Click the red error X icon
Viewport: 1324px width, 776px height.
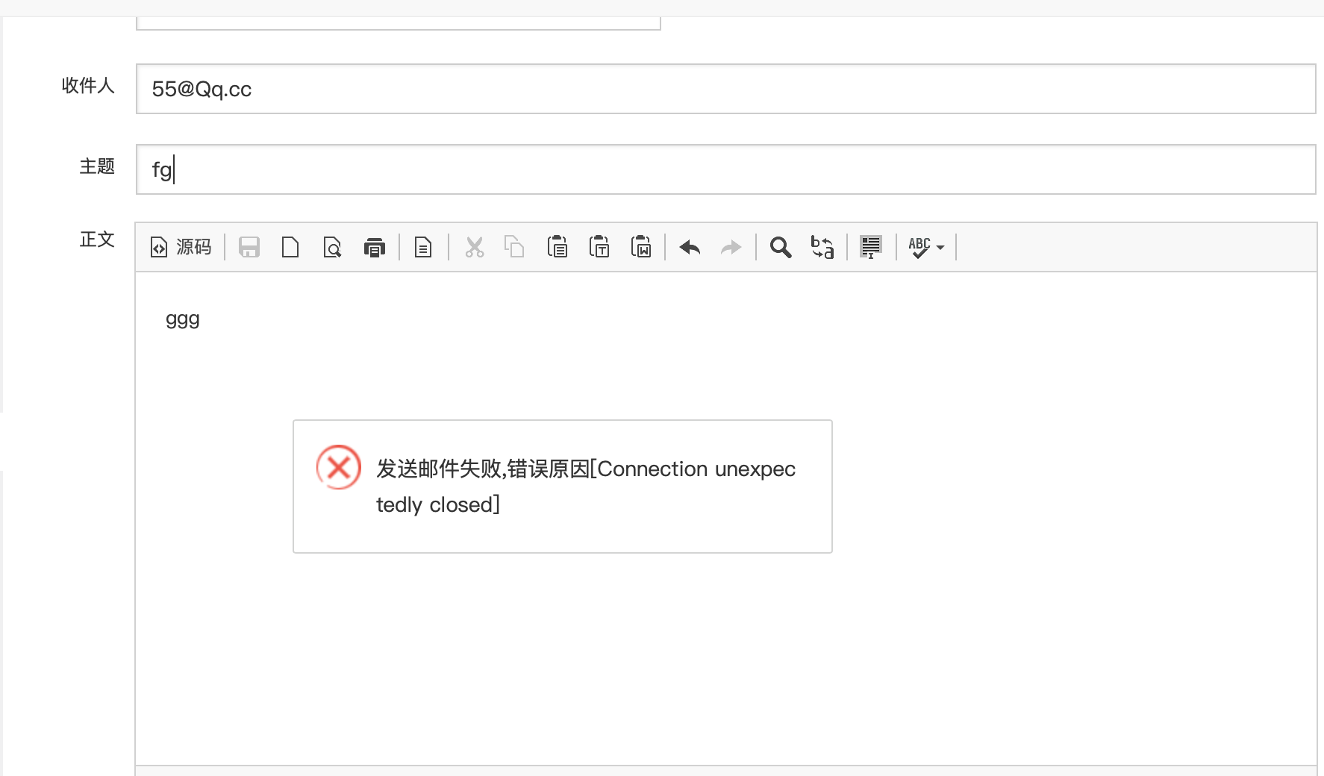(339, 467)
